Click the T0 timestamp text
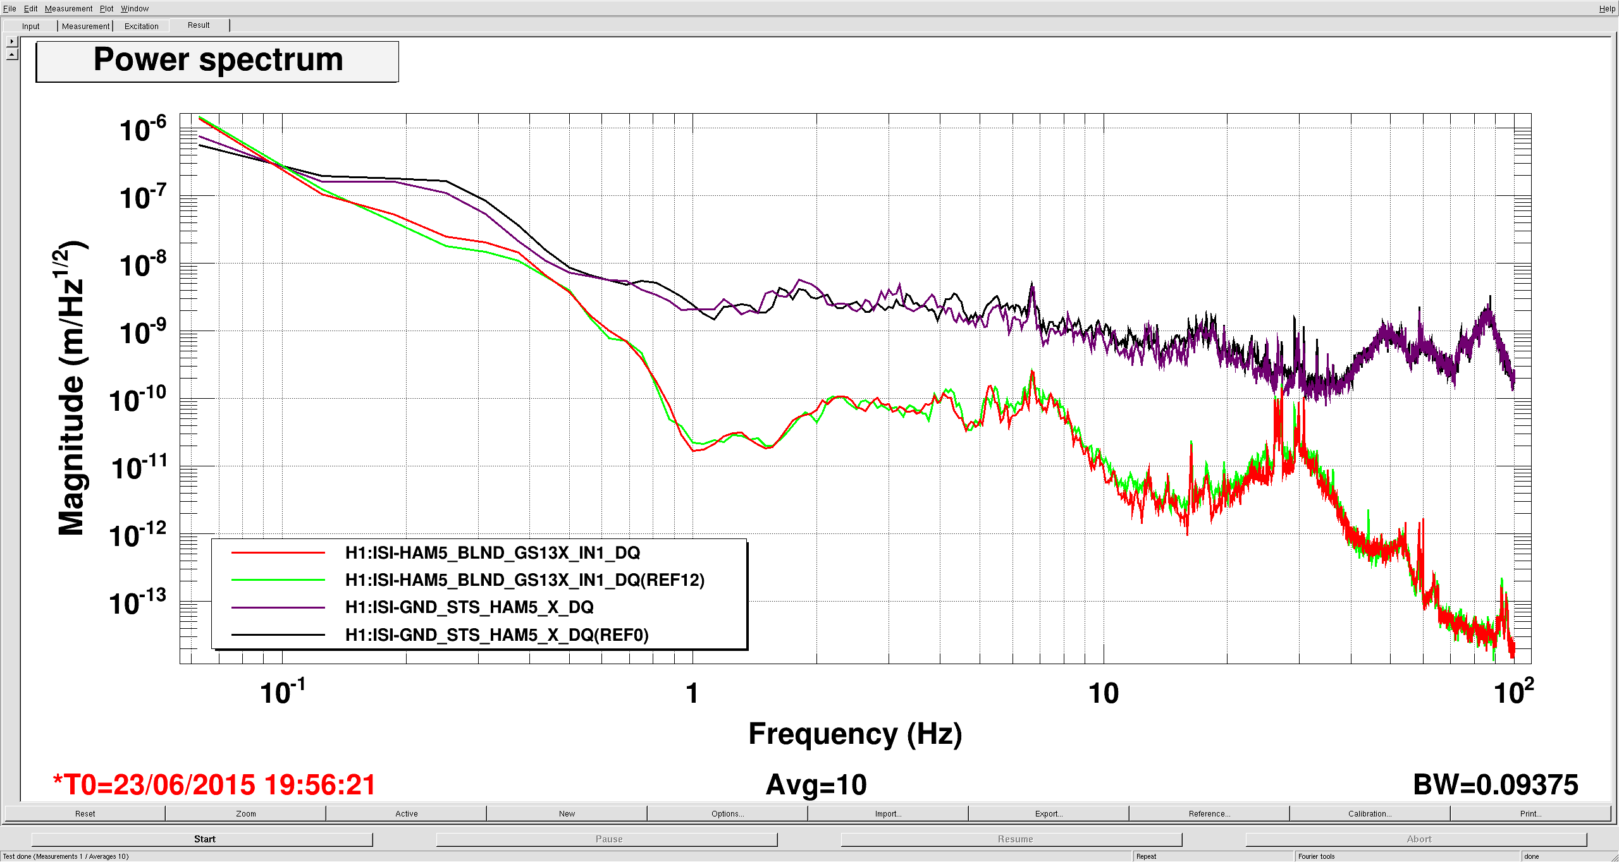1619x862 pixels. 214,785
